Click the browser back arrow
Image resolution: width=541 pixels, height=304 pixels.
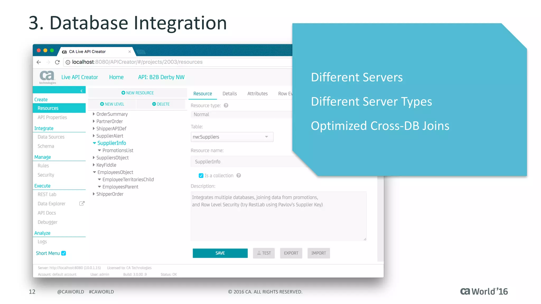[39, 62]
